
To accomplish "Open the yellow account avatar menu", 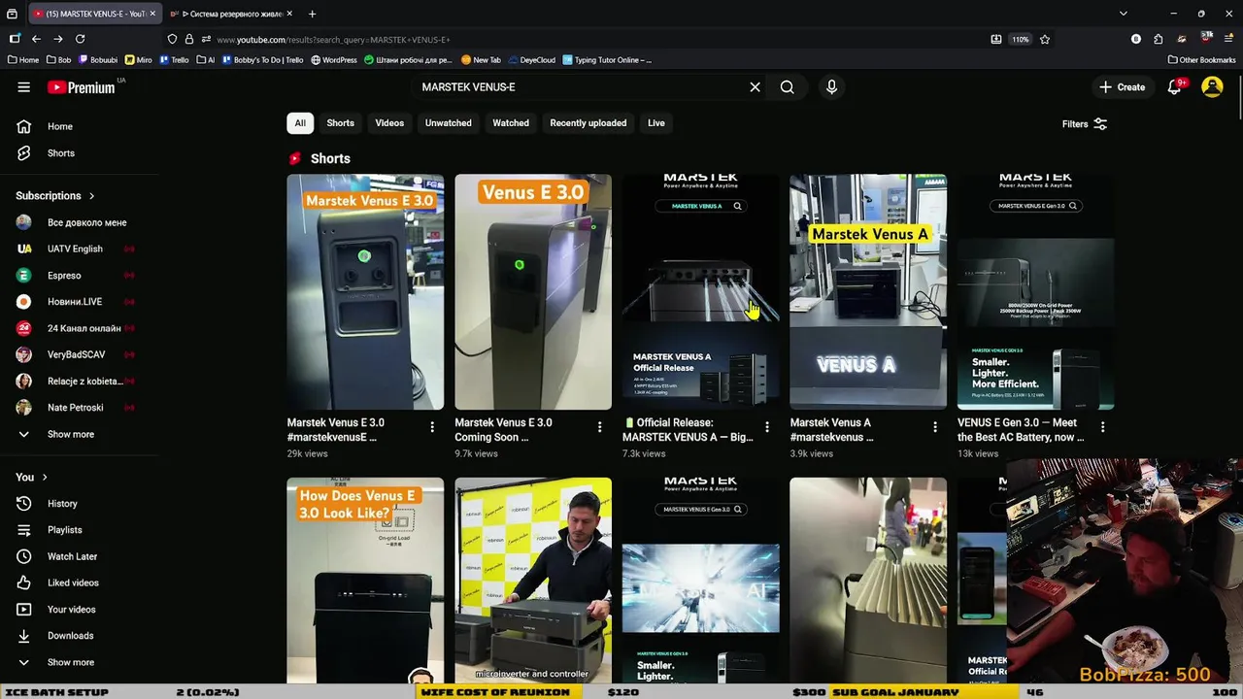I will pyautogui.click(x=1212, y=87).
